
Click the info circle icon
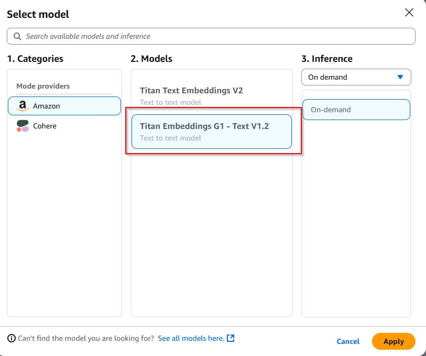(x=12, y=338)
